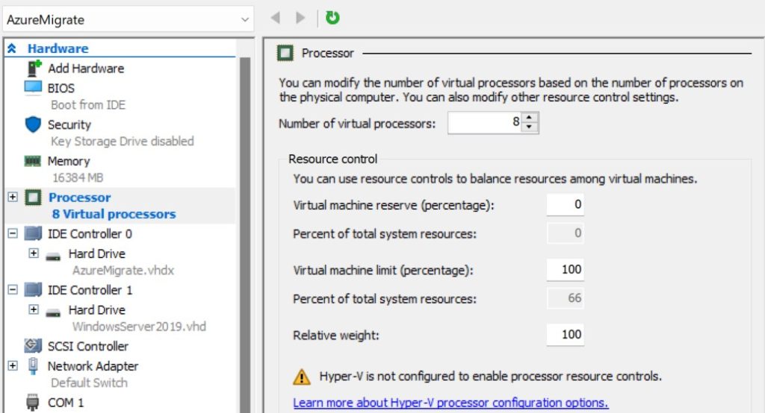Click the Relative weight input field
765x413 pixels.
pos(565,335)
